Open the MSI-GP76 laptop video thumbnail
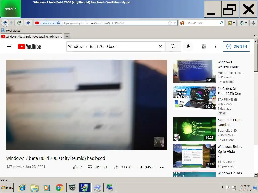This screenshot has height=193, width=258. pos(194,98)
